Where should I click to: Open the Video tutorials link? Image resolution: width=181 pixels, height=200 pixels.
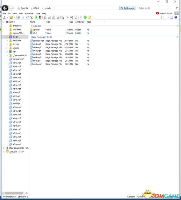(x=166, y=13)
